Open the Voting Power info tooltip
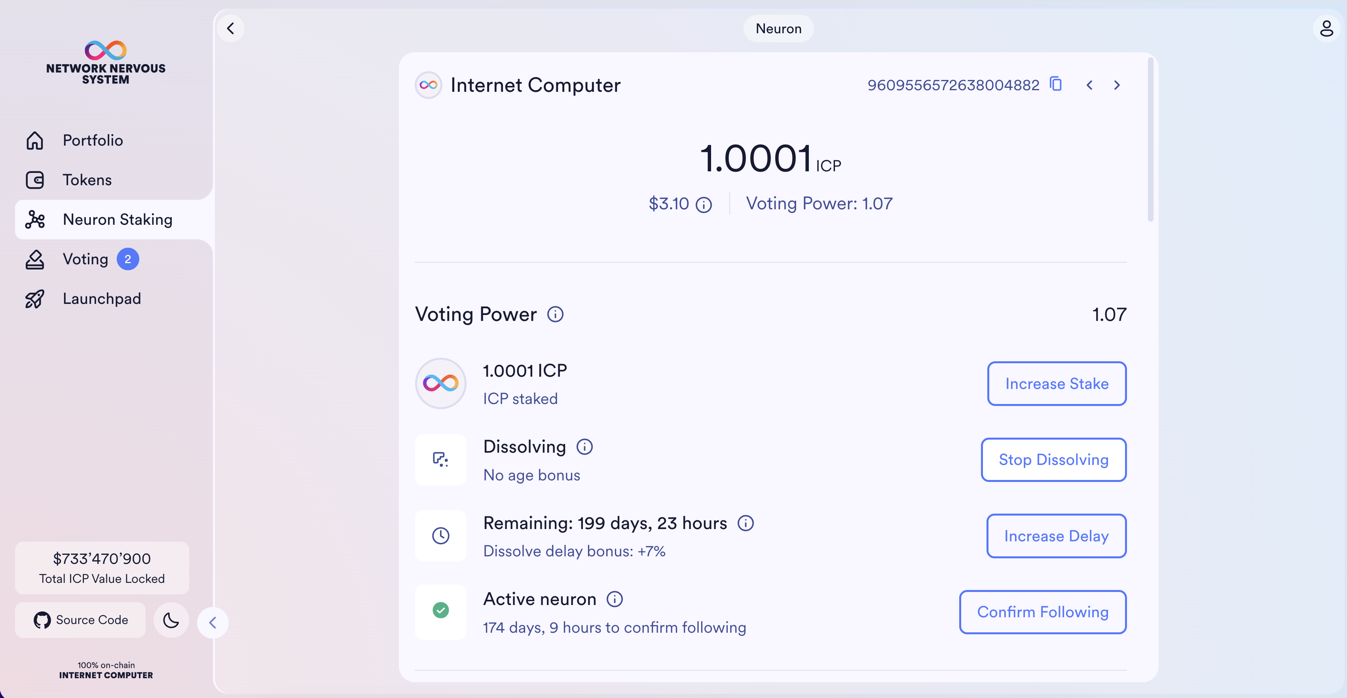1347x698 pixels. point(555,314)
